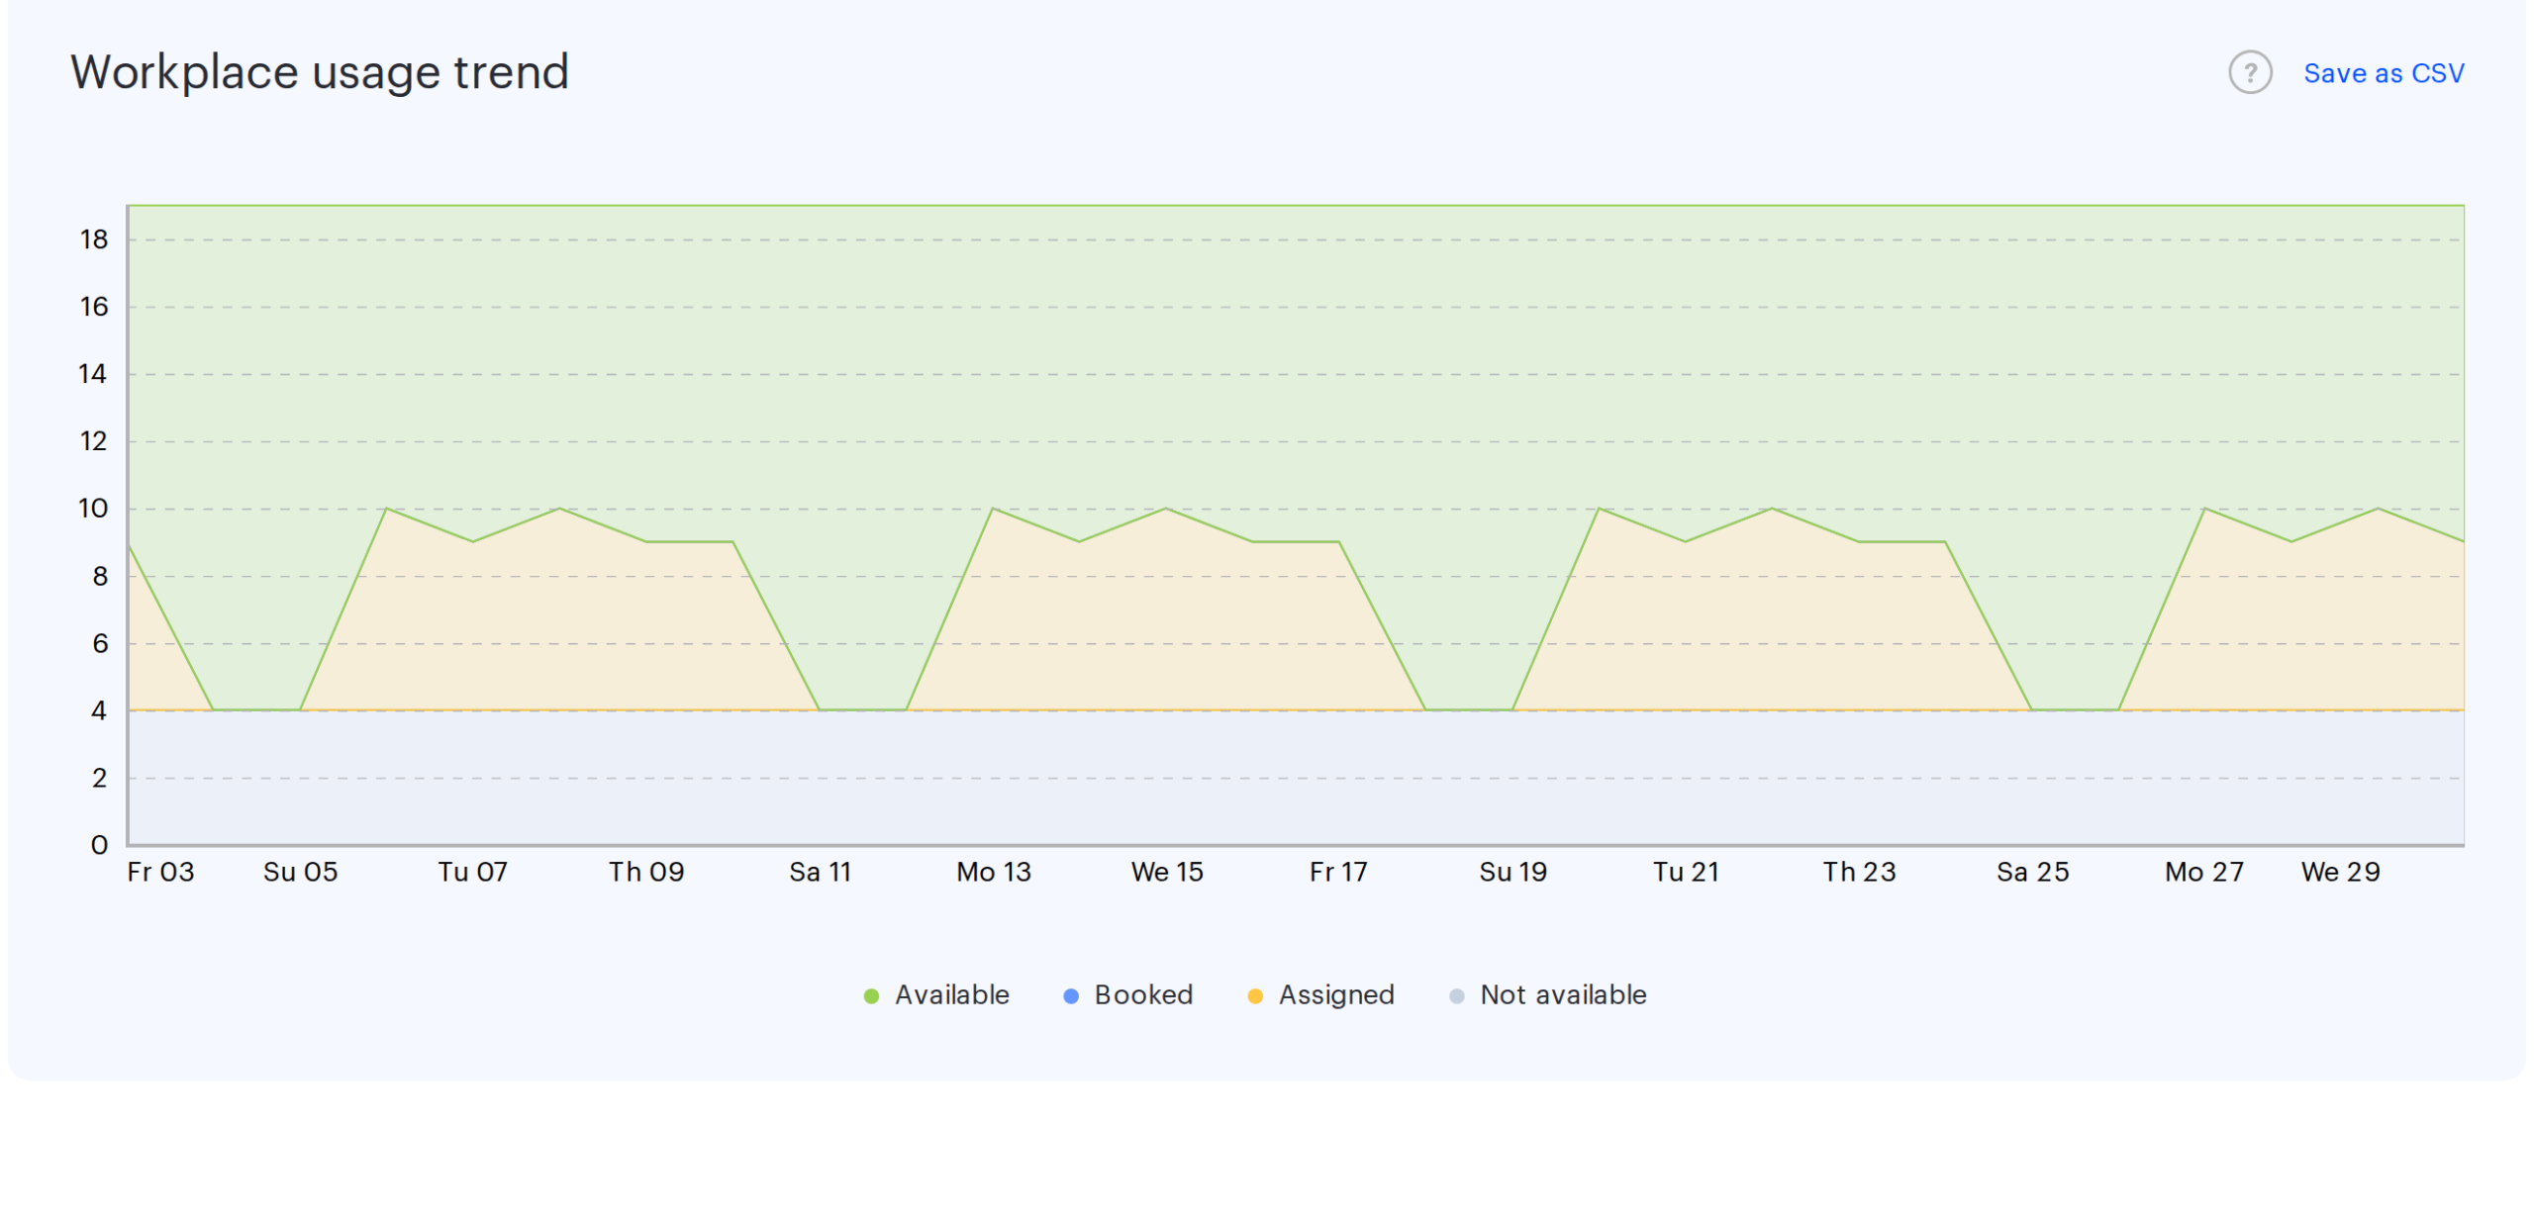Toggle the Booked legend series

1127,994
